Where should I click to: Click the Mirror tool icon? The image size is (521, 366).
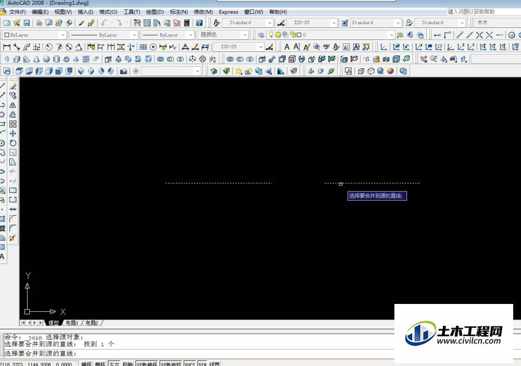click(13, 105)
